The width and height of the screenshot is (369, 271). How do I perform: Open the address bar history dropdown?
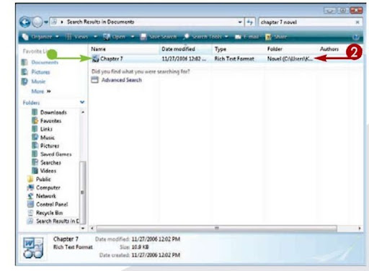240,22
